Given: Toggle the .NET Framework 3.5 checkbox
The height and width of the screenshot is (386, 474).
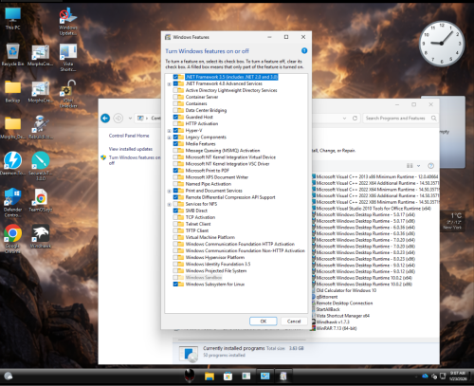Looking at the screenshot, I should pos(175,77).
